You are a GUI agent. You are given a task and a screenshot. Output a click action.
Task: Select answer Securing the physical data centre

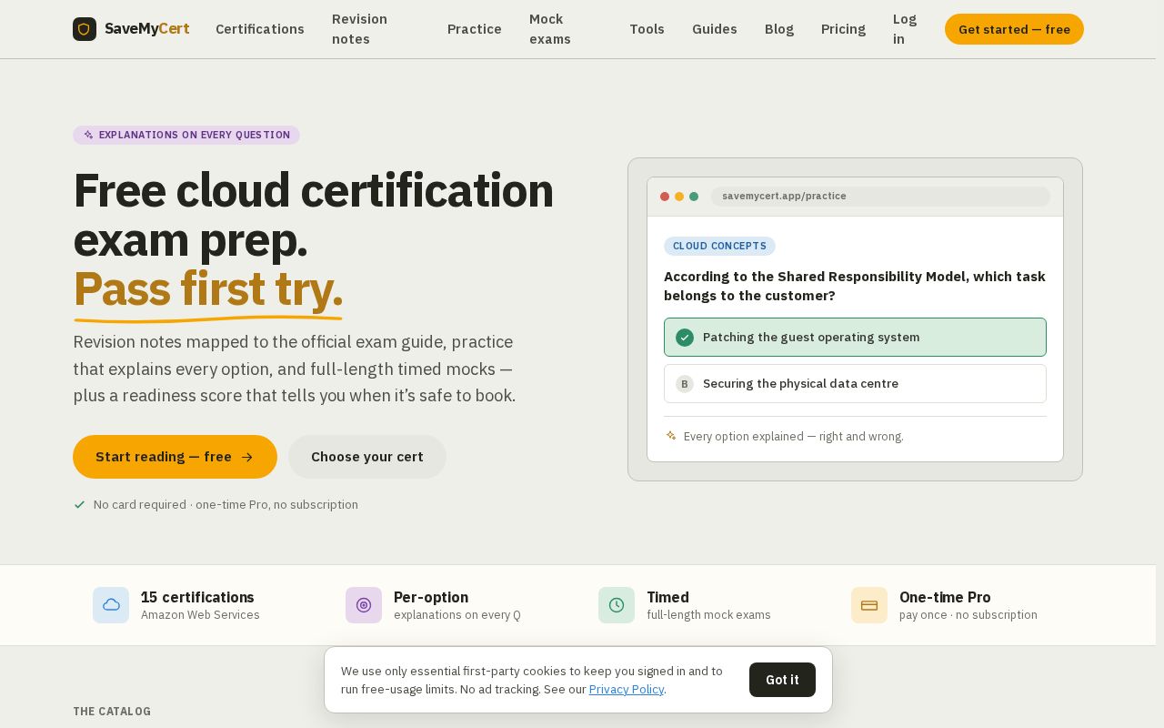[855, 384]
